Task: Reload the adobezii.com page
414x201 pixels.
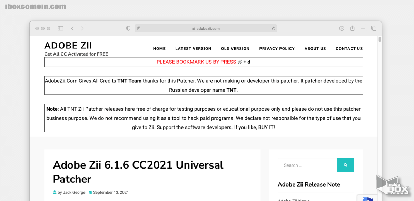Action: tap(273, 29)
